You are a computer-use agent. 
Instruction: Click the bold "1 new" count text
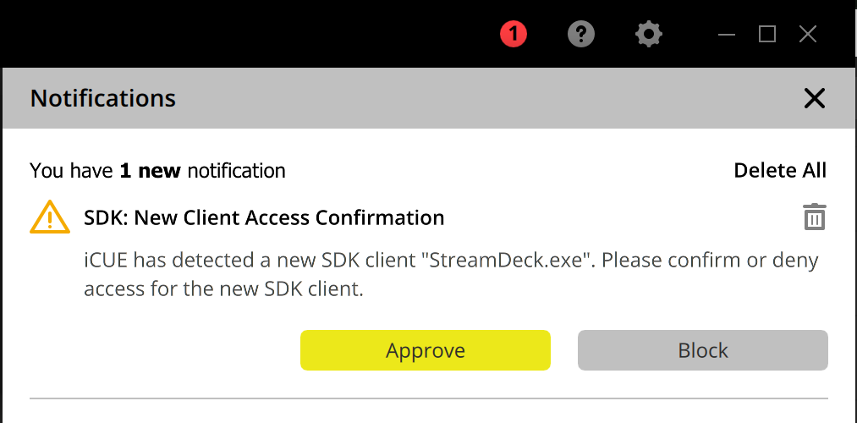click(x=150, y=171)
